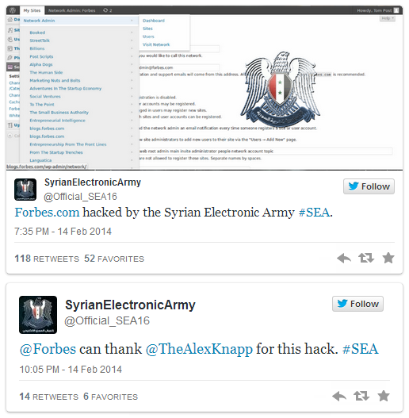Favorite the TheAlexKnapp tweet with star
Screen dimensions: 409x418
click(x=384, y=396)
